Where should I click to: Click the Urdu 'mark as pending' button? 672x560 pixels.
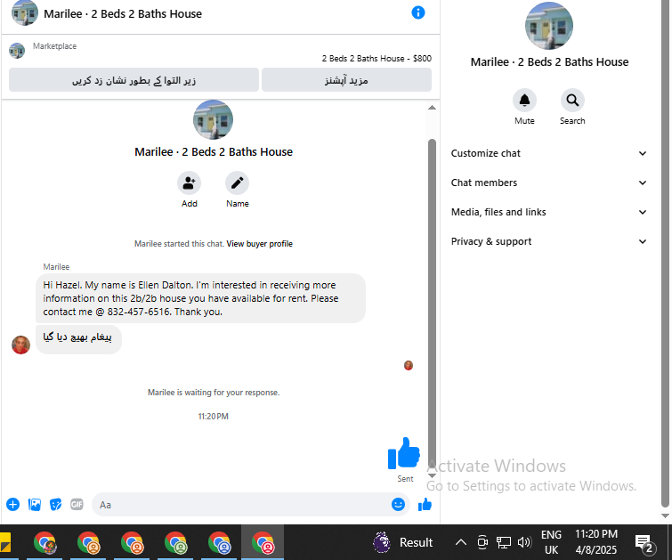134,80
